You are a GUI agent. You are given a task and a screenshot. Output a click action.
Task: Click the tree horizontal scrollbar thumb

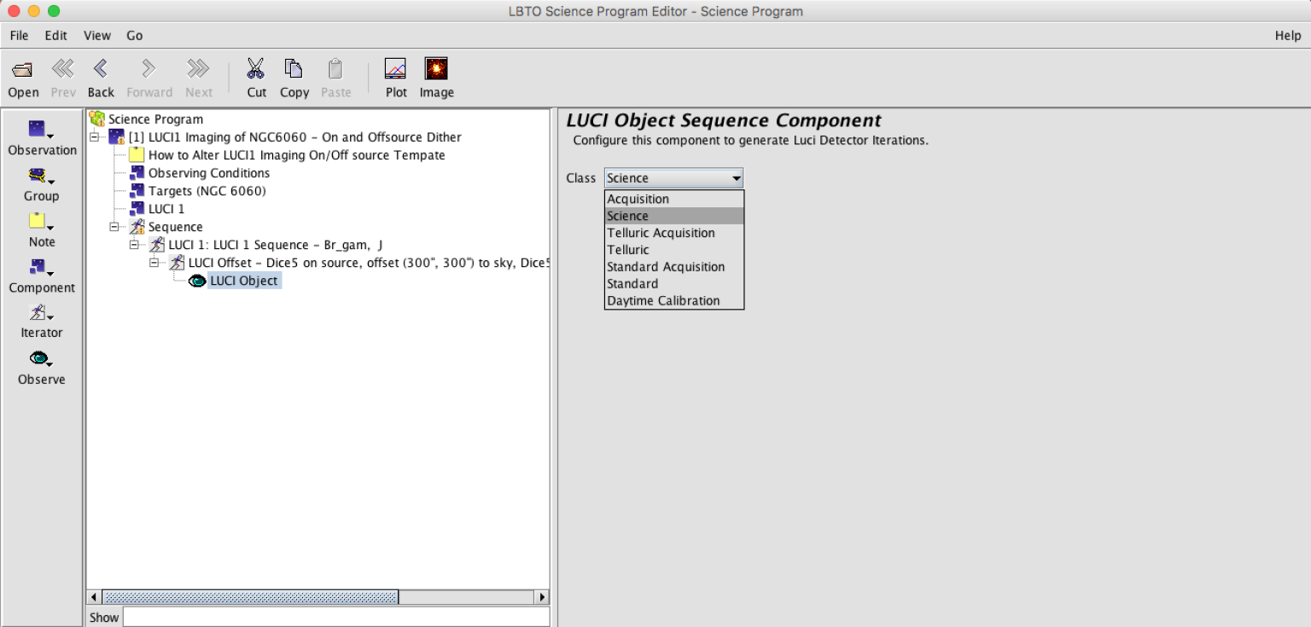[x=250, y=597]
